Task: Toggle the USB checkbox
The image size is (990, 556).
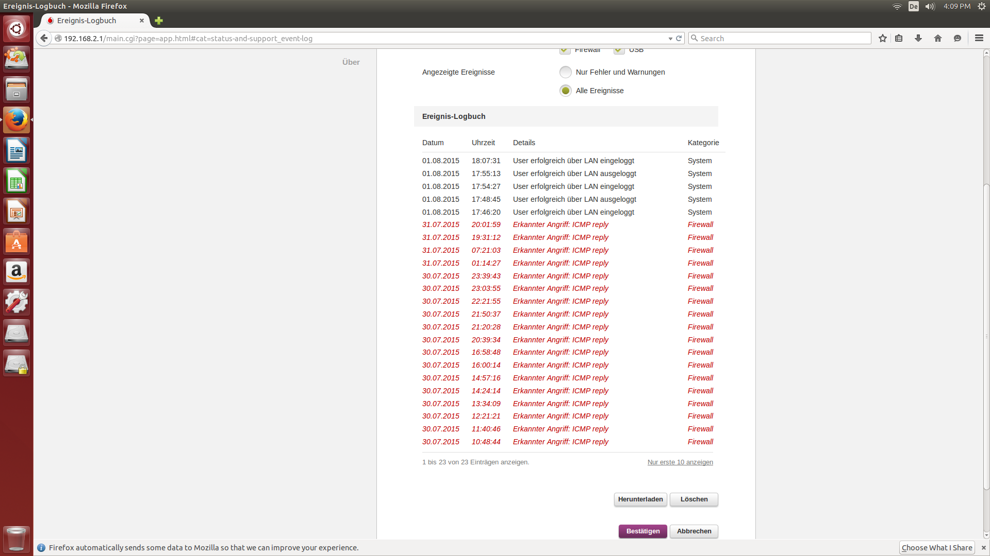Action: pyautogui.click(x=619, y=50)
